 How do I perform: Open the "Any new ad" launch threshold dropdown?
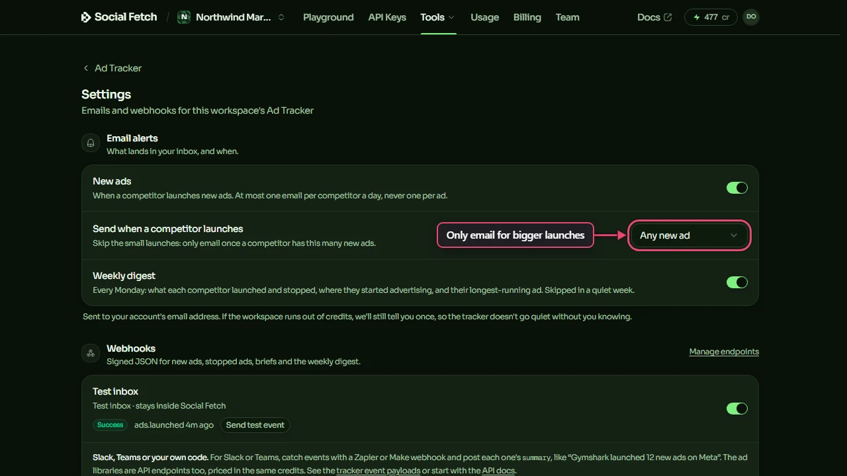pyautogui.click(x=689, y=235)
